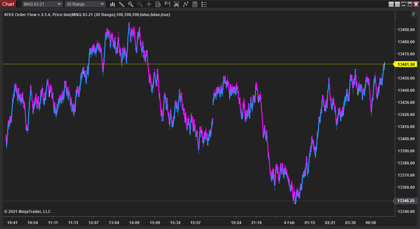Open the bar type candlestick icon
This screenshot has width=420, height=229.
click(112, 4)
